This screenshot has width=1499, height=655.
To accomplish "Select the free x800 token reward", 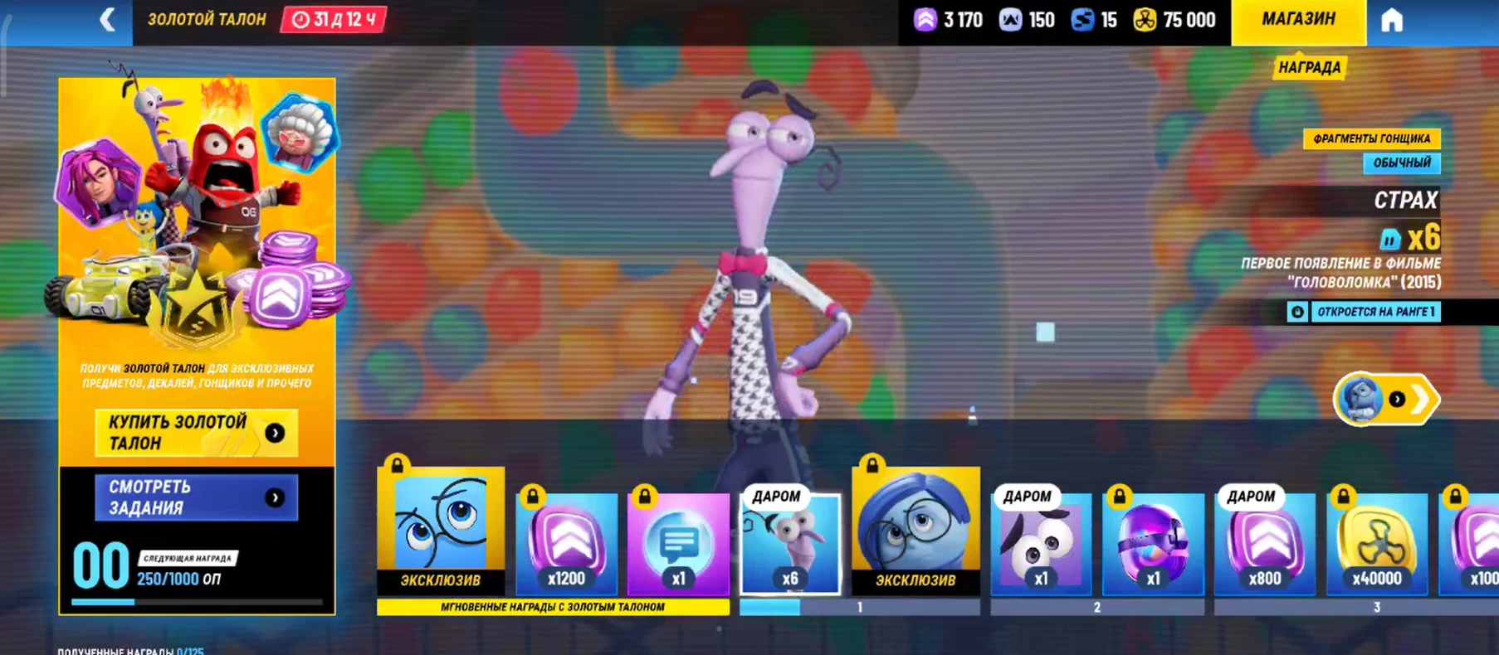I will pos(1264,543).
